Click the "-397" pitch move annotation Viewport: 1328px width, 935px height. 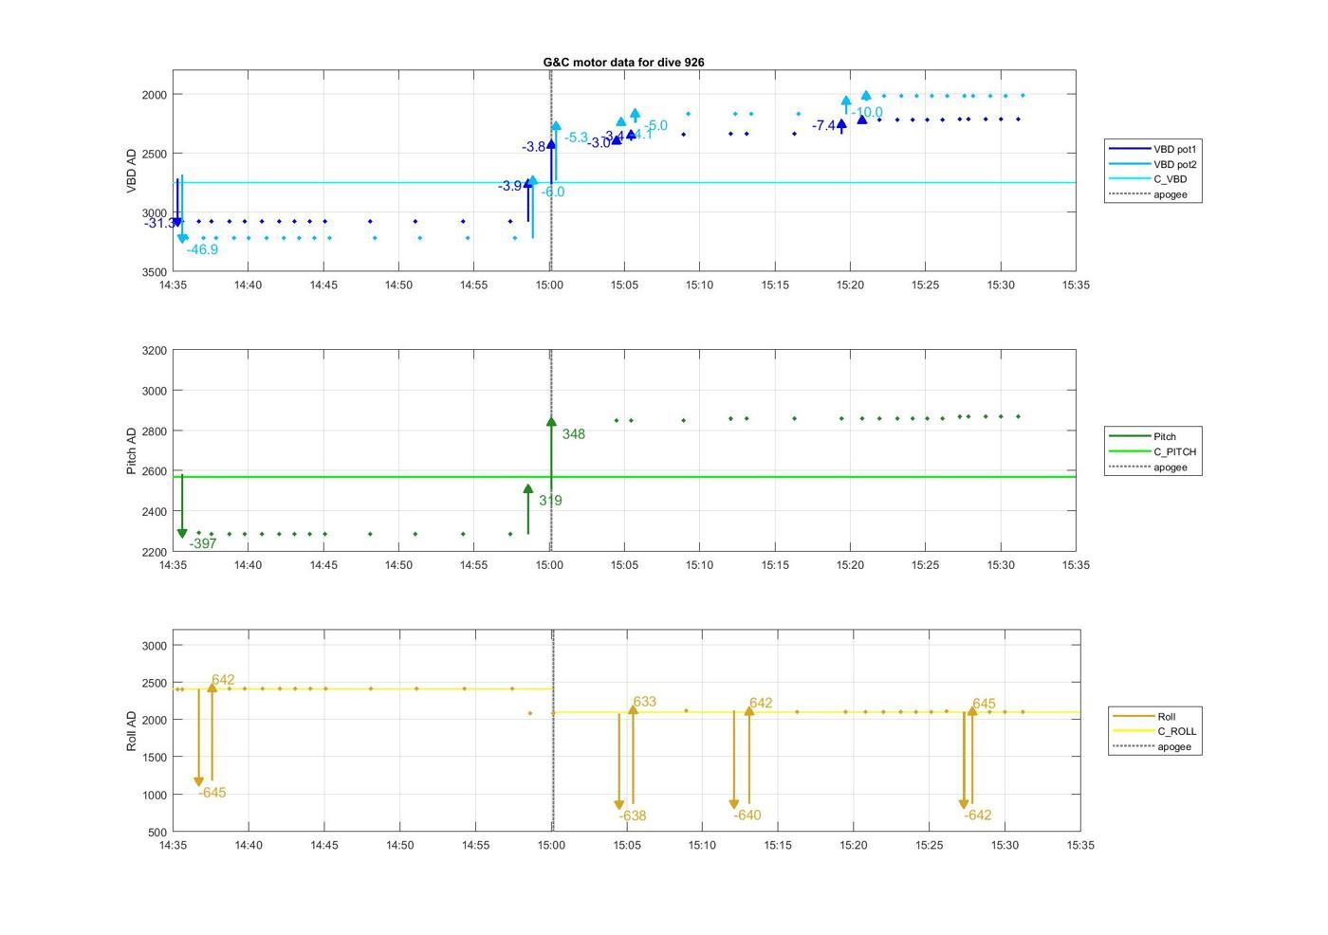(x=203, y=543)
